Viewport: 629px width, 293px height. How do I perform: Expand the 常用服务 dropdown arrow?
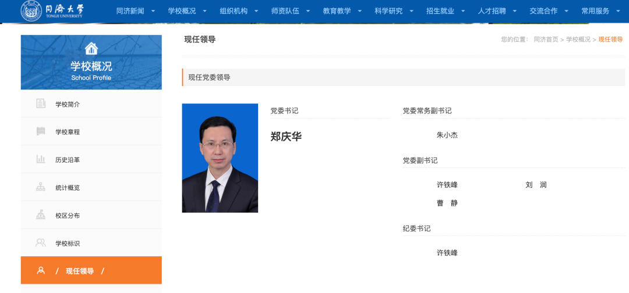(x=618, y=11)
